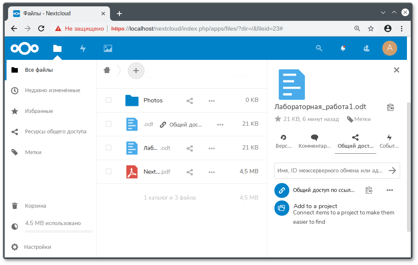Select checkbox for shared .odt file
Image resolution: width=418 pixels, height=265 pixels.
pos(108,124)
